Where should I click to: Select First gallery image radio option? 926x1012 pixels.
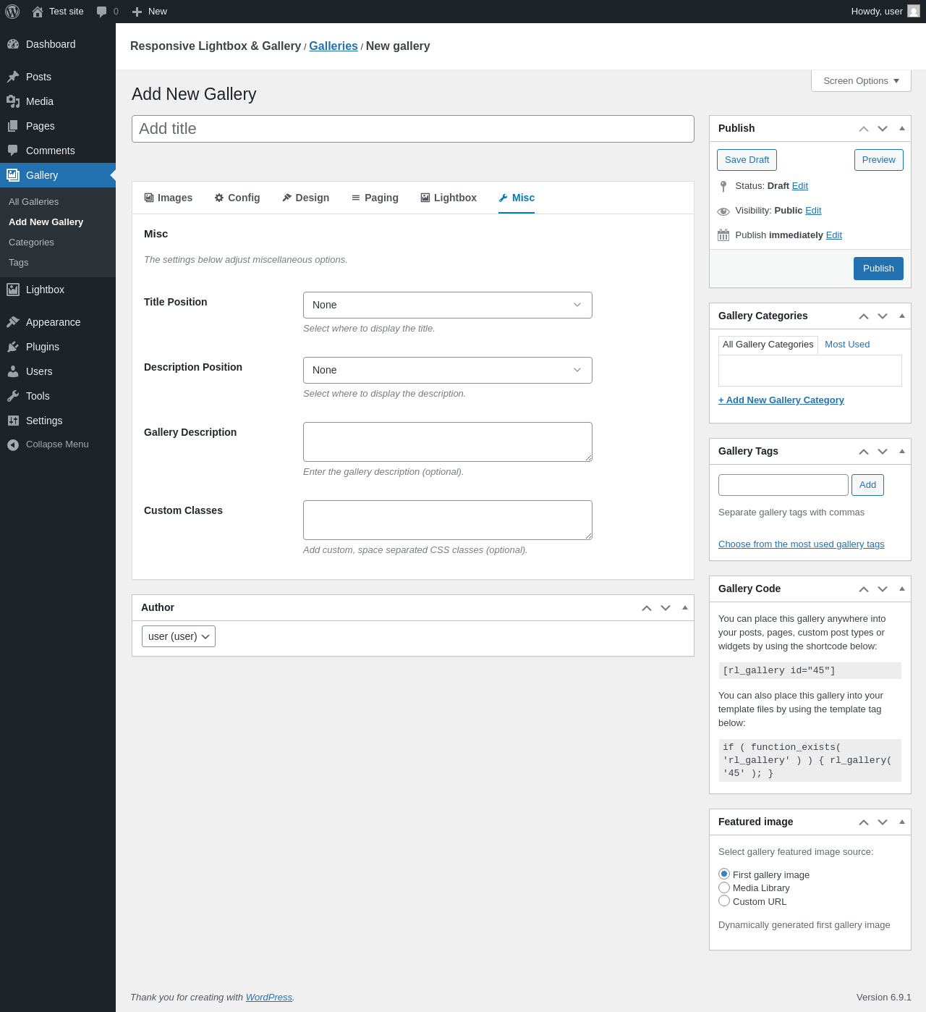coord(724,874)
